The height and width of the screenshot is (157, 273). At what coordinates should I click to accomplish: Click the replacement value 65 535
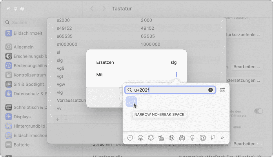[x=147, y=36]
